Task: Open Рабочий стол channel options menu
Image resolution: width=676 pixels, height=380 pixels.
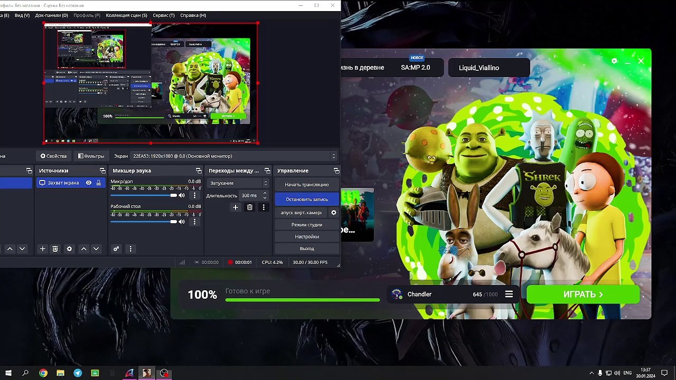Action: coord(194,222)
